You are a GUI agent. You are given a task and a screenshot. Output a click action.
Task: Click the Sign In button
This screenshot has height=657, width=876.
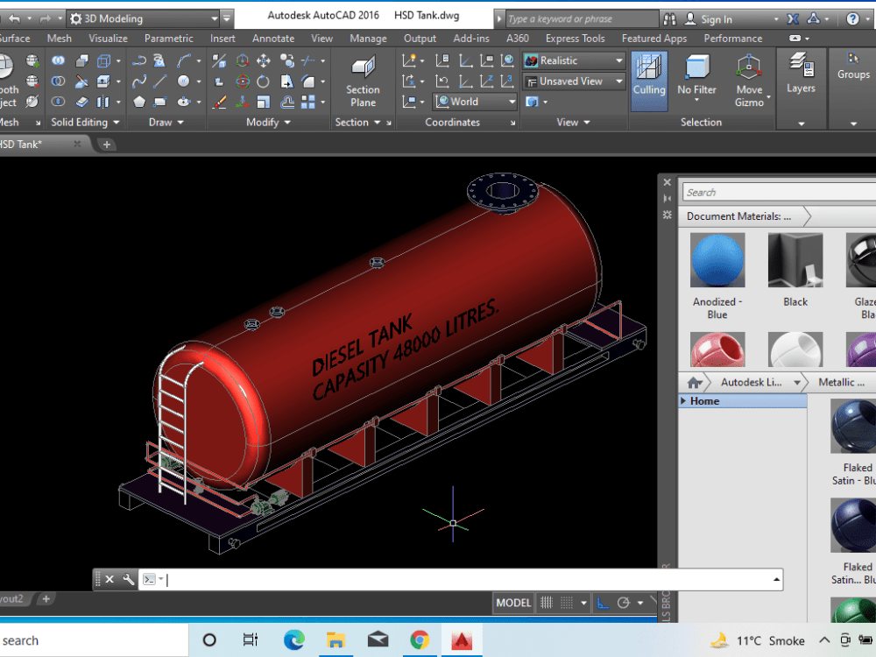tap(709, 19)
